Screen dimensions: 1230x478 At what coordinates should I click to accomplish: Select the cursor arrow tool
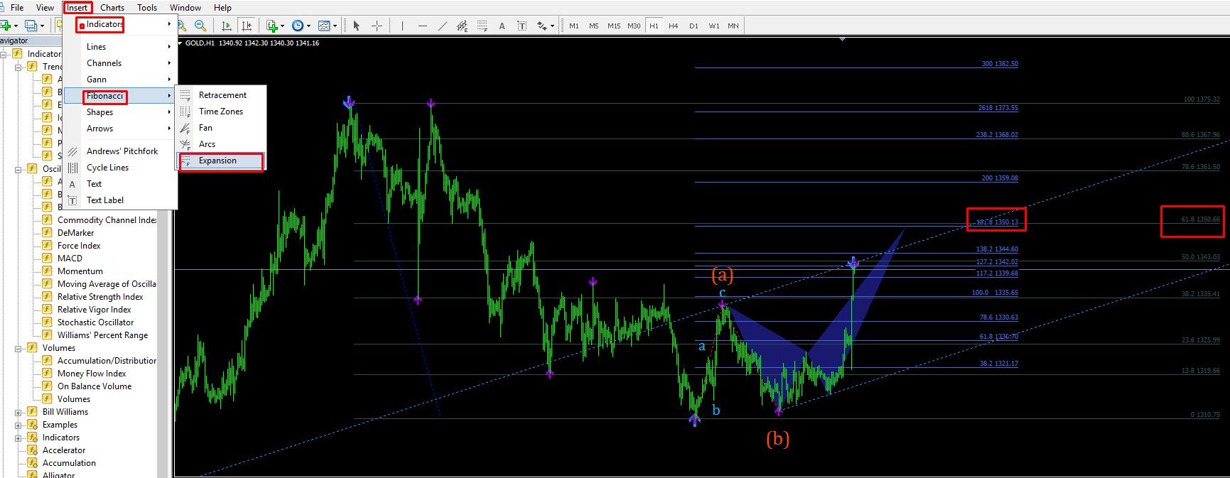357,26
